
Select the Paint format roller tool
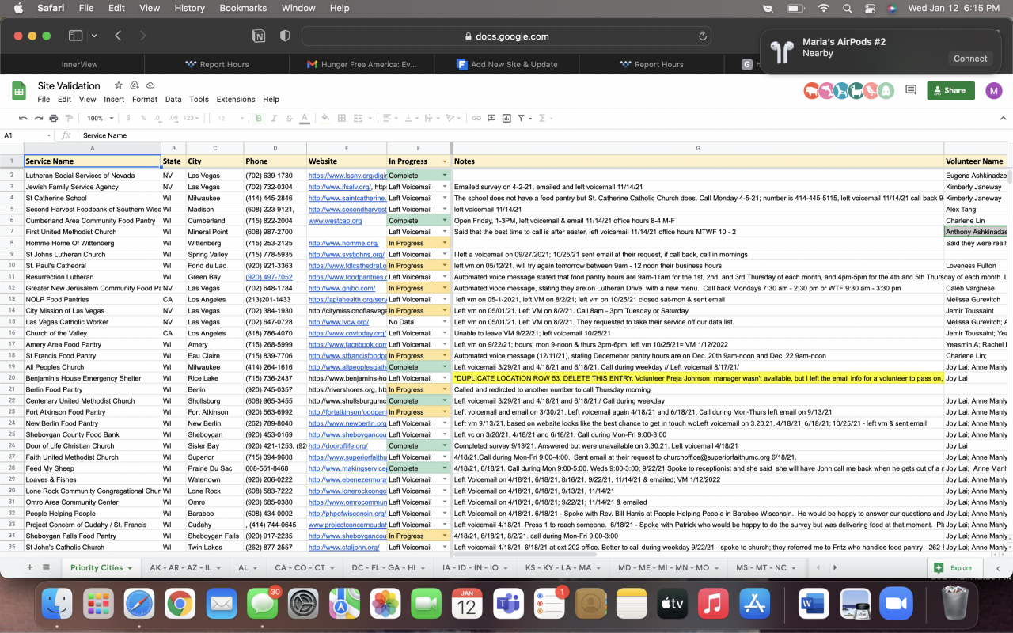point(68,118)
